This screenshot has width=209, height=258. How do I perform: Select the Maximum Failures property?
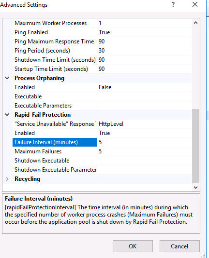pos(55,151)
